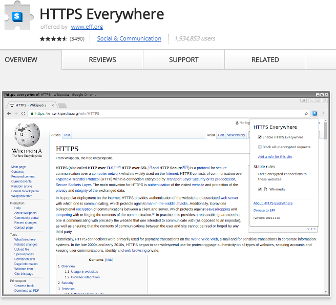Click the Chrome user profile icon
This screenshot has height=305, width=336.
pos(304,100)
